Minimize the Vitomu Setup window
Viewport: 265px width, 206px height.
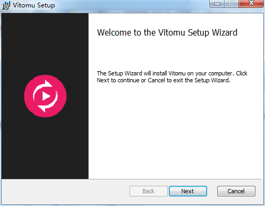tap(217, 4)
